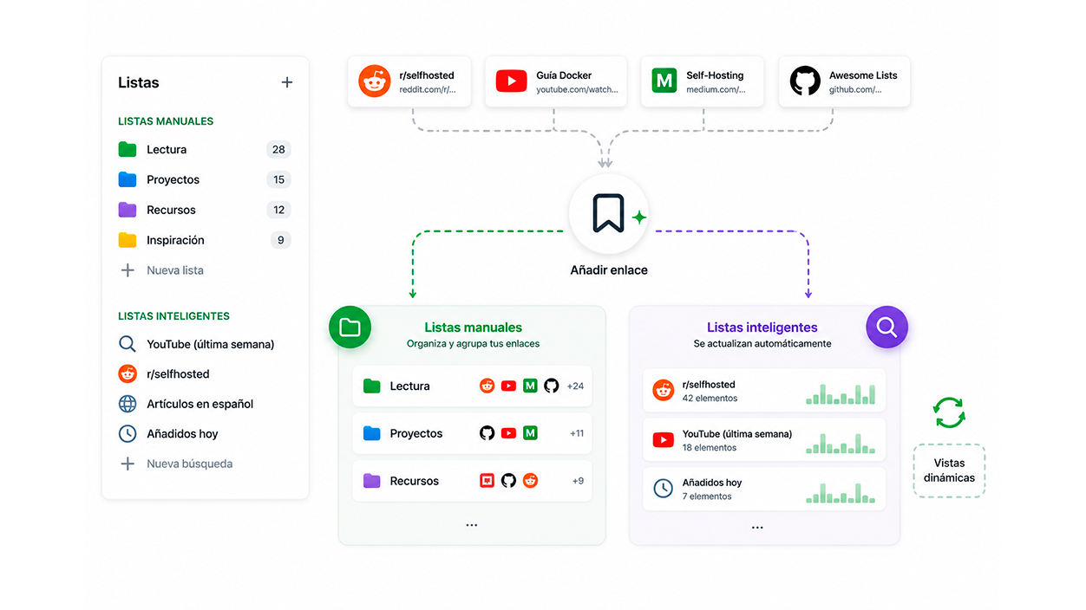1086x610 pixels.
Task: Expand more items under Listas inteligentes panel
Action: coord(757,527)
